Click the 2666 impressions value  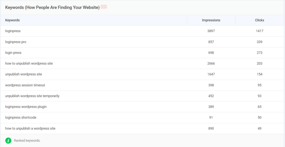[x=211, y=63]
